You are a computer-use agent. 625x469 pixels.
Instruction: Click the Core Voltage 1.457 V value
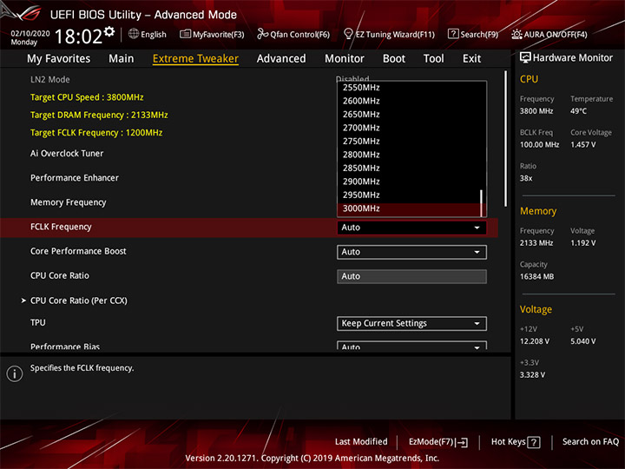582,145
